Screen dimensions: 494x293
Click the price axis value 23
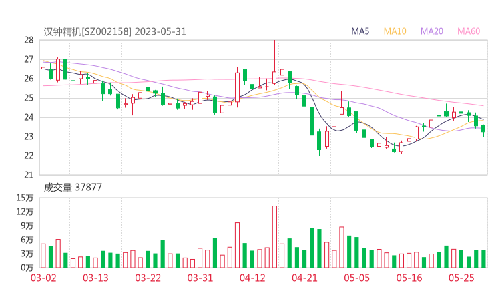[x=29, y=137]
